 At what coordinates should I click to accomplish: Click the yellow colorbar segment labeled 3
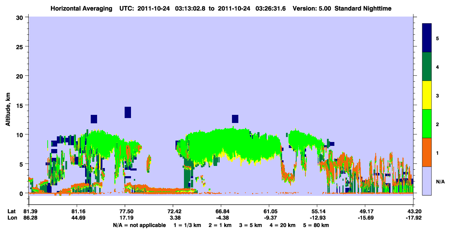(427, 95)
